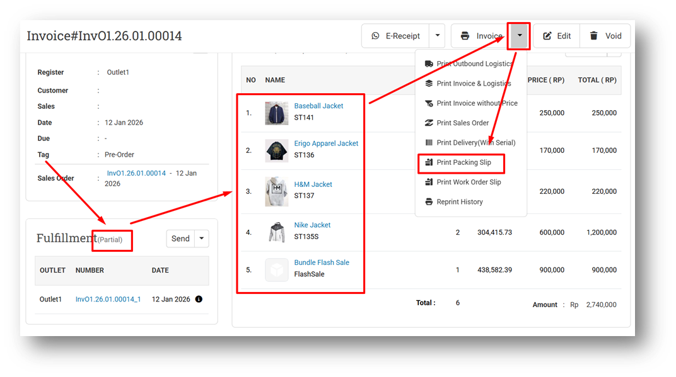The width and height of the screenshot is (676, 377).
Task: Click the Outlet1 register value
Action: [x=118, y=72]
